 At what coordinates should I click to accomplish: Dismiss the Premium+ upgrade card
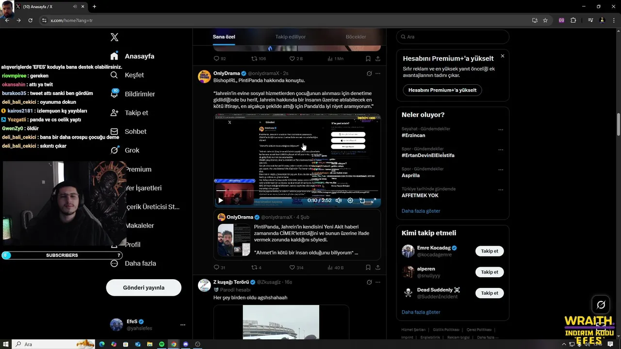click(x=503, y=56)
